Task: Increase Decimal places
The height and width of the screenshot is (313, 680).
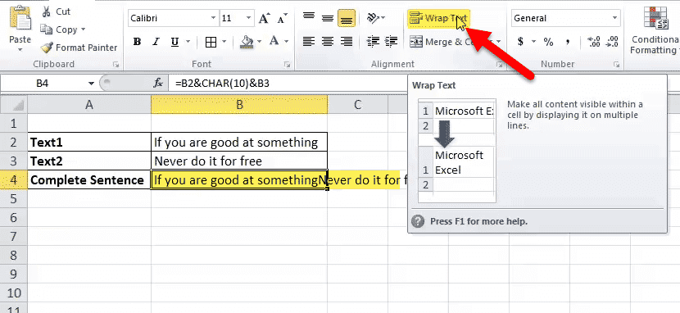Action: point(594,42)
